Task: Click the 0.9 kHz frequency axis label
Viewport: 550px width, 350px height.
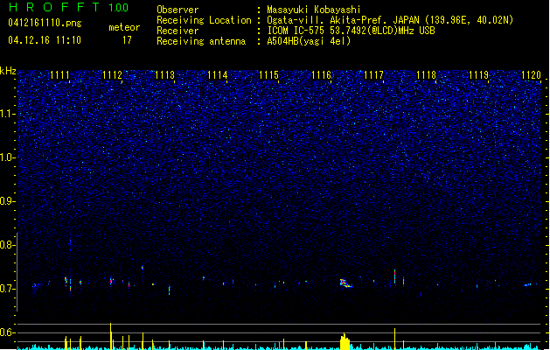Action: coord(7,201)
